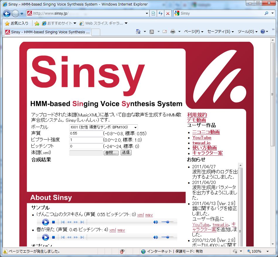Open the Web スライス ギャラ... item

pos(103,23)
